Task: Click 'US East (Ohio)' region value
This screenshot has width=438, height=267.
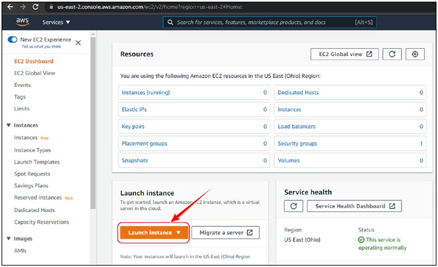Action: point(303,240)
